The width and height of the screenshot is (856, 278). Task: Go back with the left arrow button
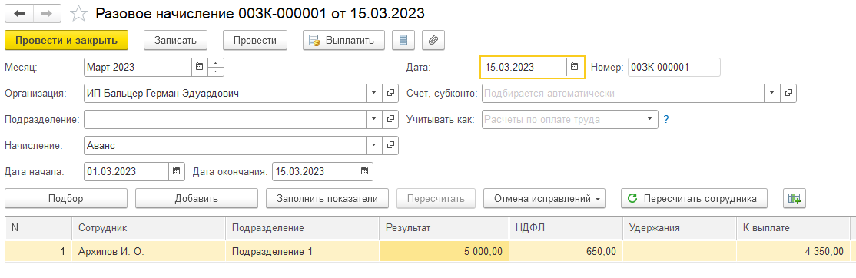tap(19, 13)
